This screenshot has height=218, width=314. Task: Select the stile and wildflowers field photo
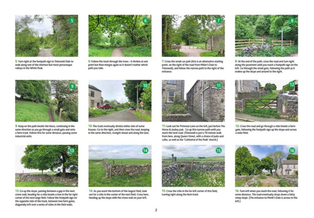point(193,166)
